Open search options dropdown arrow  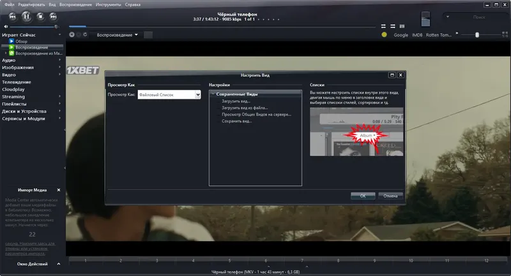coord(448,17)
